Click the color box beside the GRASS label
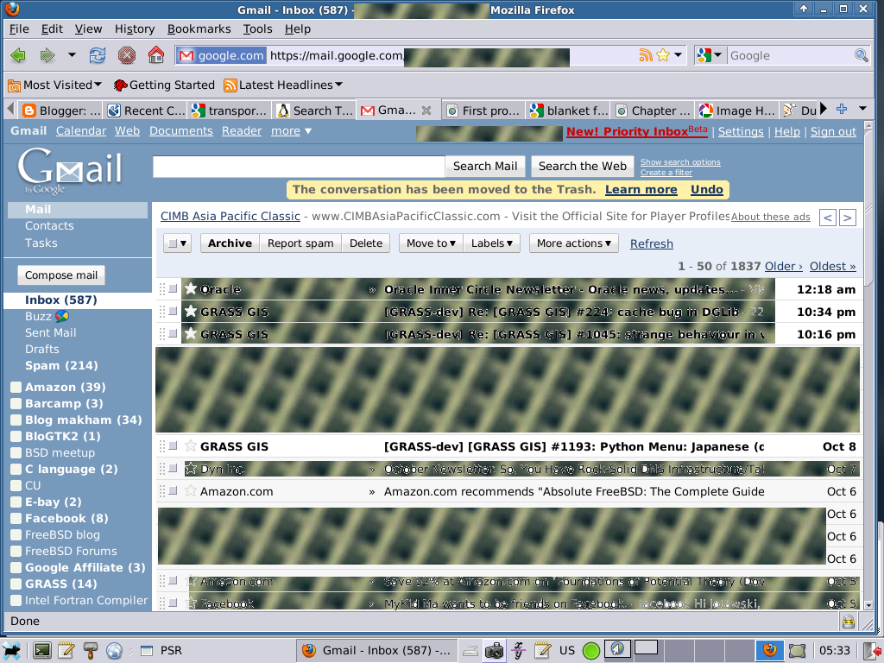This screenshot has width=884, height=663. click(x=16, y=584)
